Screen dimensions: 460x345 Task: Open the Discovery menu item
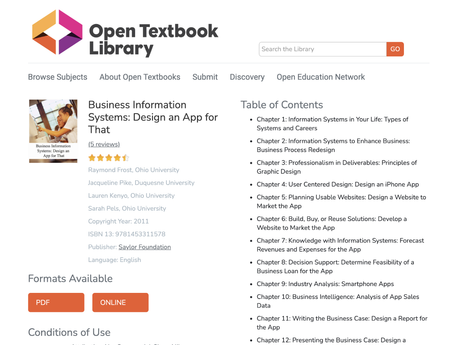point(247,77)
